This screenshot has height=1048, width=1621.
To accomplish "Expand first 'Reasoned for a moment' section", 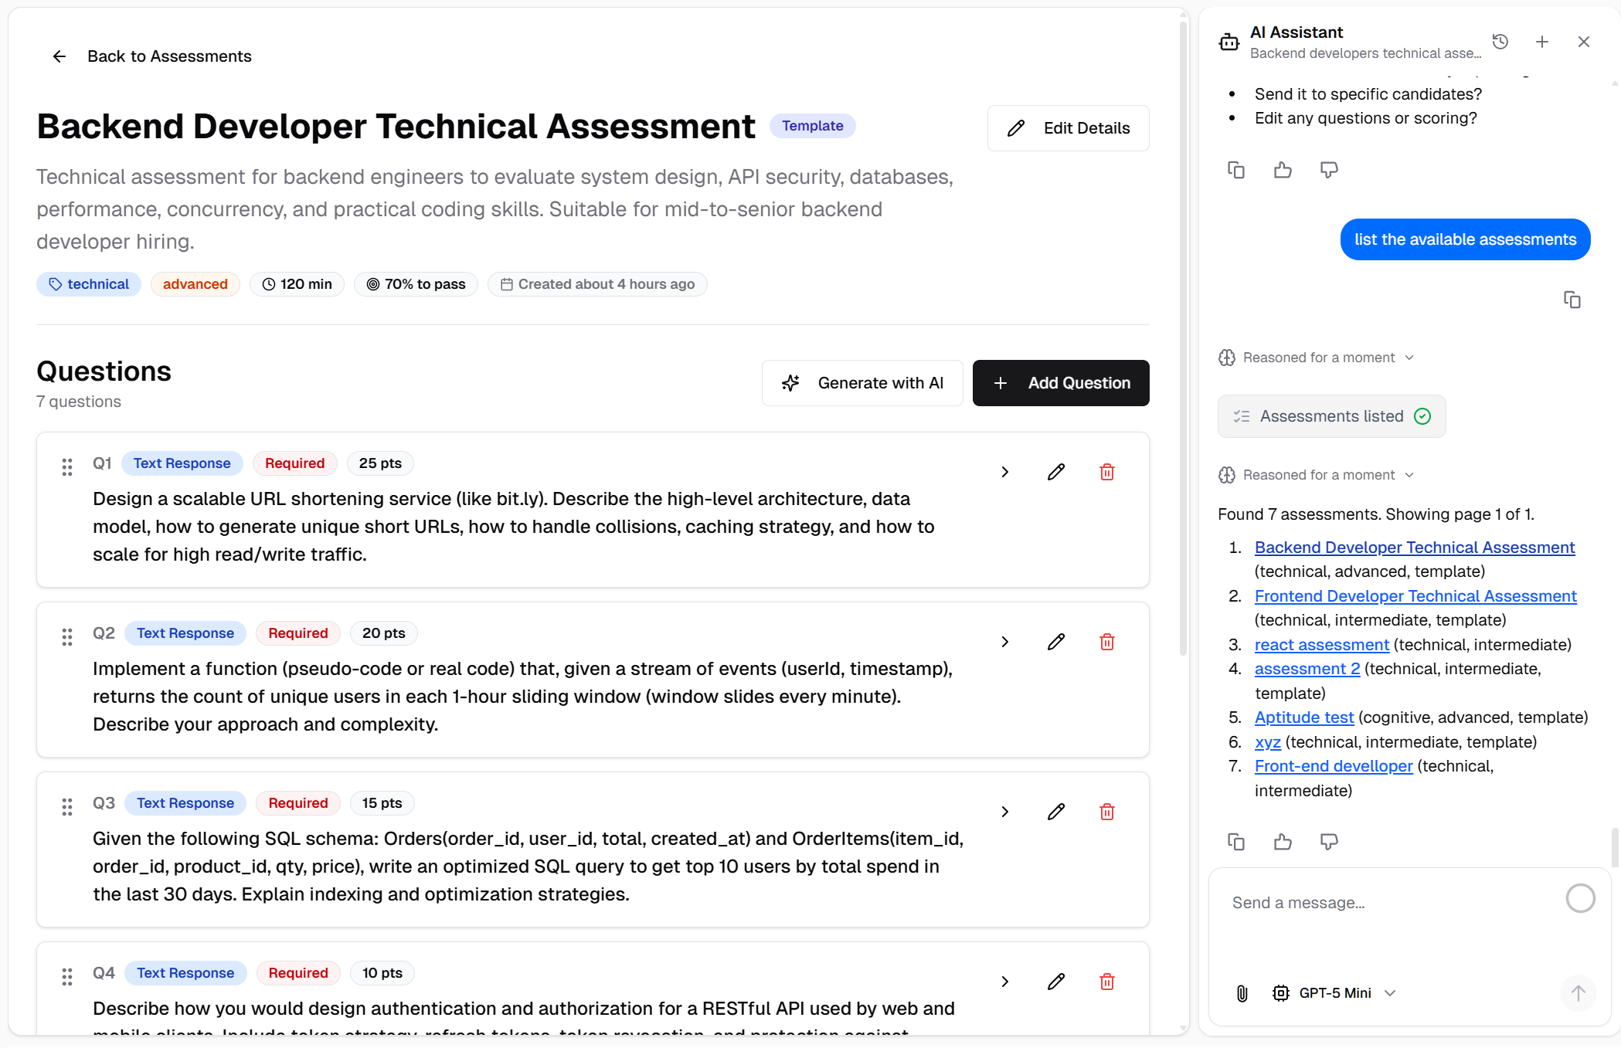I will [x=1318, y=358].
